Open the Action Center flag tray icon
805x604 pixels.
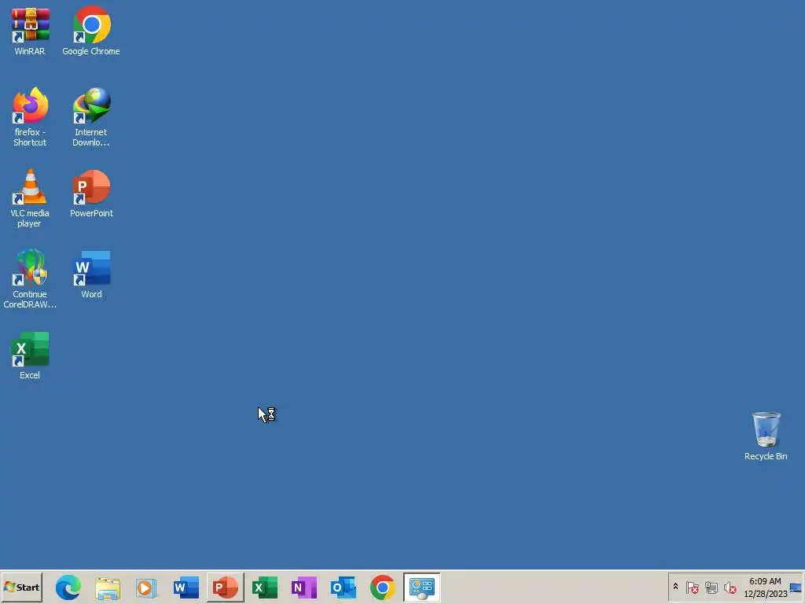tap(692, 587)
